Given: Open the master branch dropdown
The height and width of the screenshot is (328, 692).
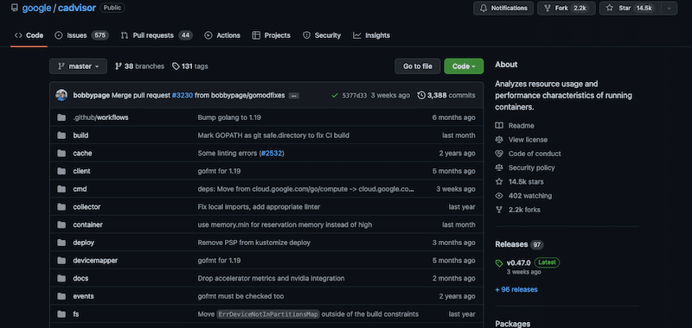Looking at the screenshot, I should [78, 66].
